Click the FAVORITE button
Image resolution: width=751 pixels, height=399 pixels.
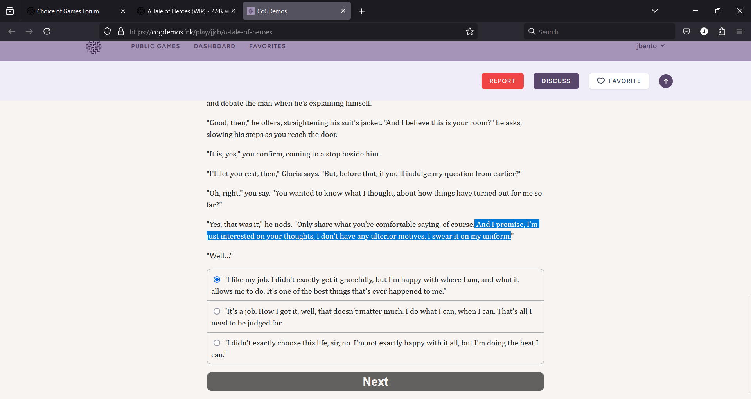click(x=618, y=81)
